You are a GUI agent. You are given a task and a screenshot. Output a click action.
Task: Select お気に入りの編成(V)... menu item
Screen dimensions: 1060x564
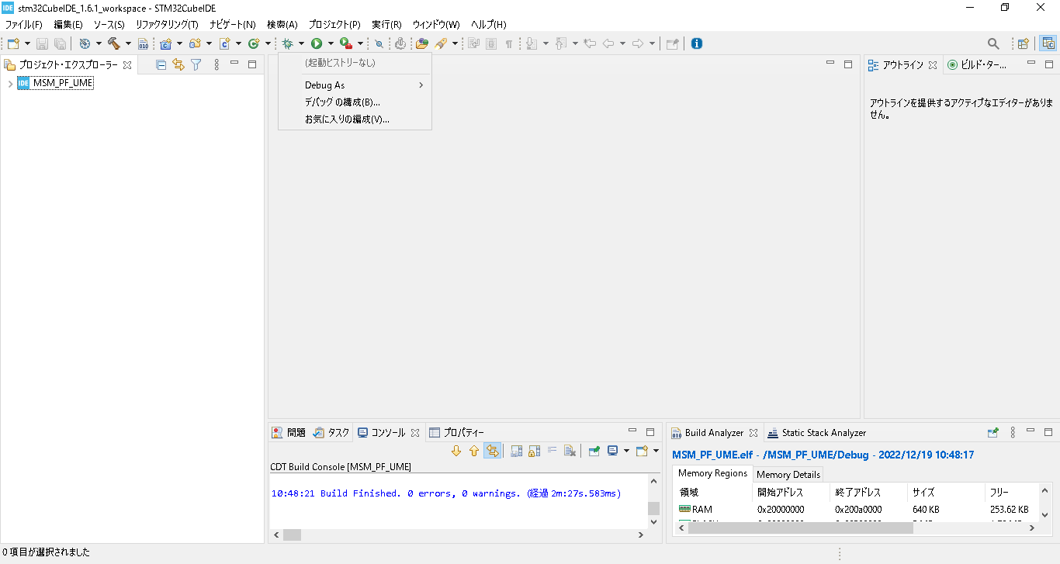coord(355,119)
